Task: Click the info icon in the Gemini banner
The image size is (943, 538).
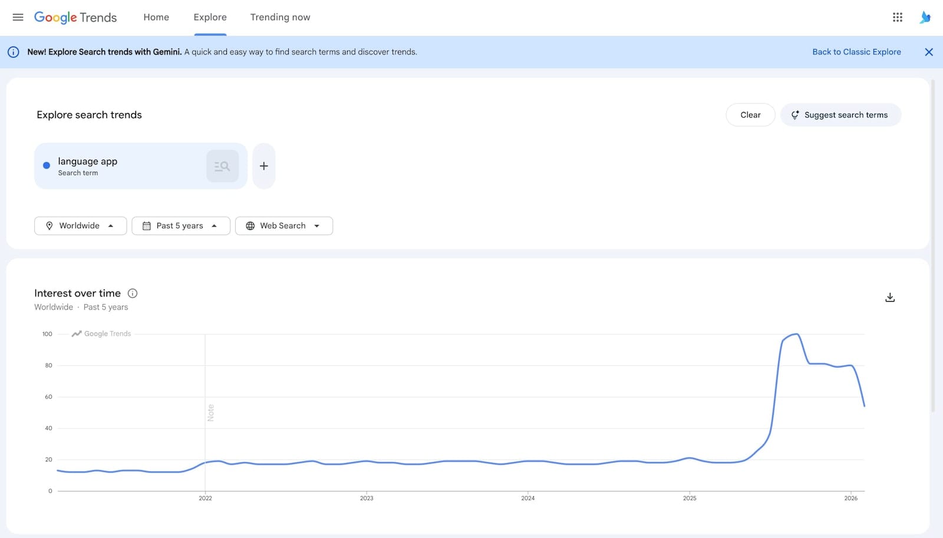Action: click(13, 52)
